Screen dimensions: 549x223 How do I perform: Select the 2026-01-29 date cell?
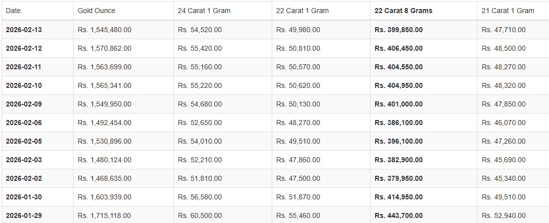click(24, 215)
